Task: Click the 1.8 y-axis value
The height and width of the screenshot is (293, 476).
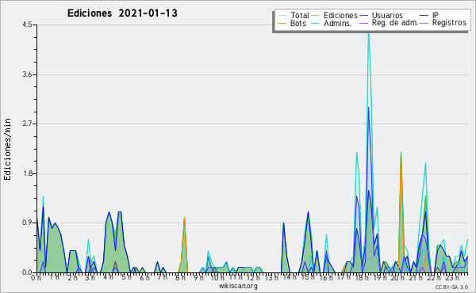Action: tap(27, 173)
